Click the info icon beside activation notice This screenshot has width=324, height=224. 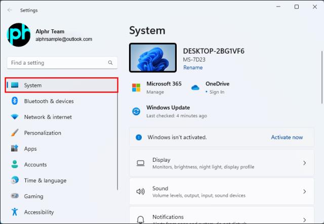139,138
